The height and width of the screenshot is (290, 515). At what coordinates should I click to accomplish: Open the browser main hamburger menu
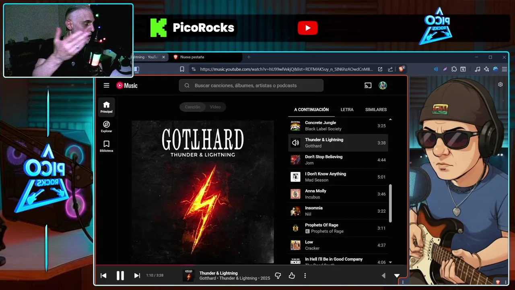coord(505,69)
